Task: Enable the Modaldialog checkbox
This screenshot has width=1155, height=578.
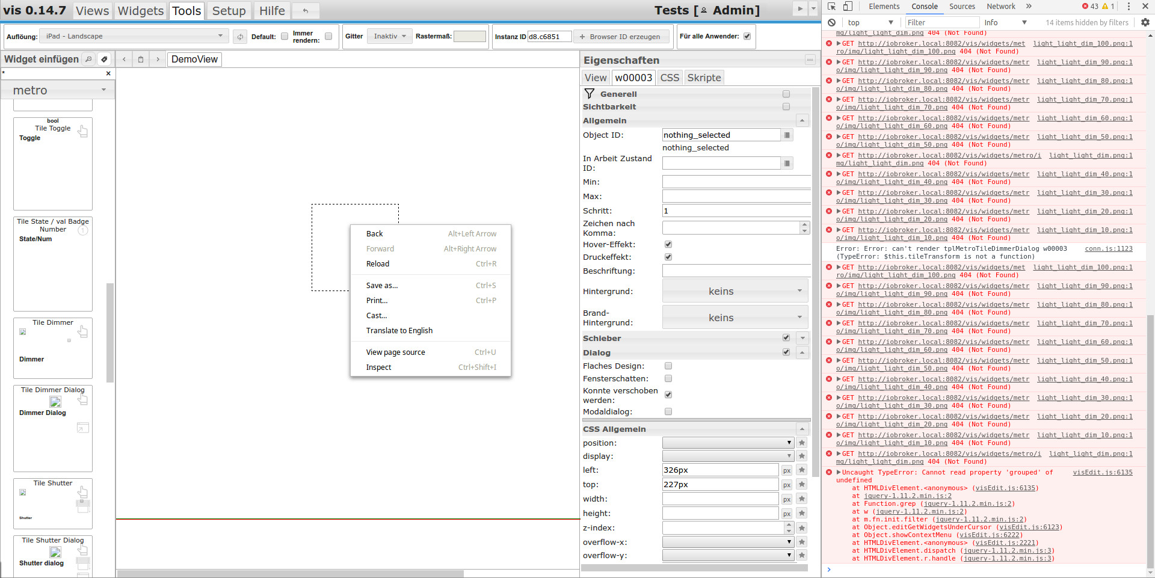Action: (668, 411)
